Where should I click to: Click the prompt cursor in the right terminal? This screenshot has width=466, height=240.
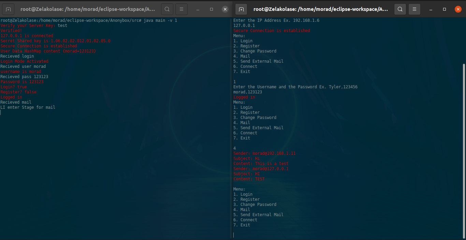(x=234, y=235)
